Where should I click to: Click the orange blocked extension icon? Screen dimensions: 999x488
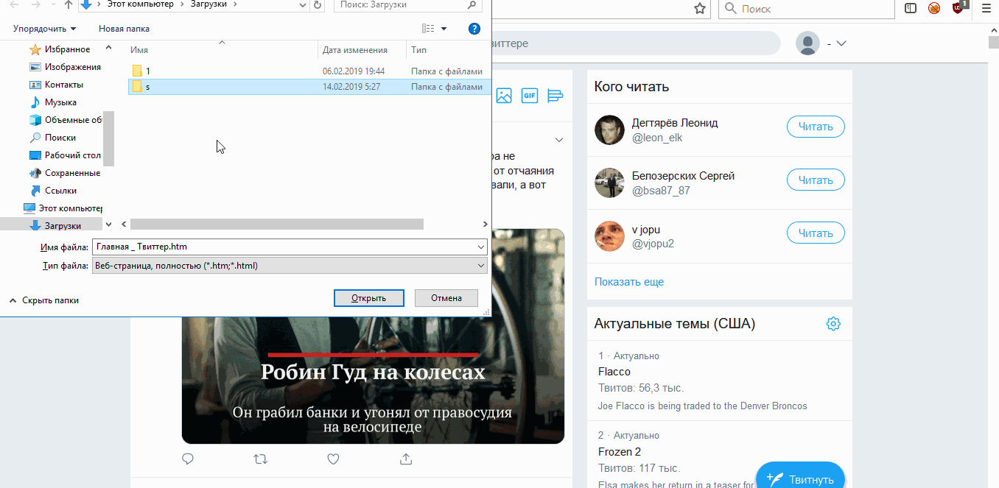[934, 8]
